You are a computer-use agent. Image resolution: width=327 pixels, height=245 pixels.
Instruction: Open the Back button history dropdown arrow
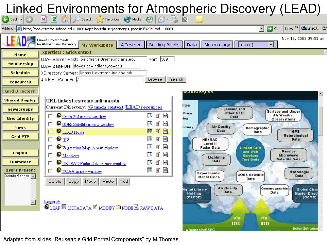(x=21, y=19)
